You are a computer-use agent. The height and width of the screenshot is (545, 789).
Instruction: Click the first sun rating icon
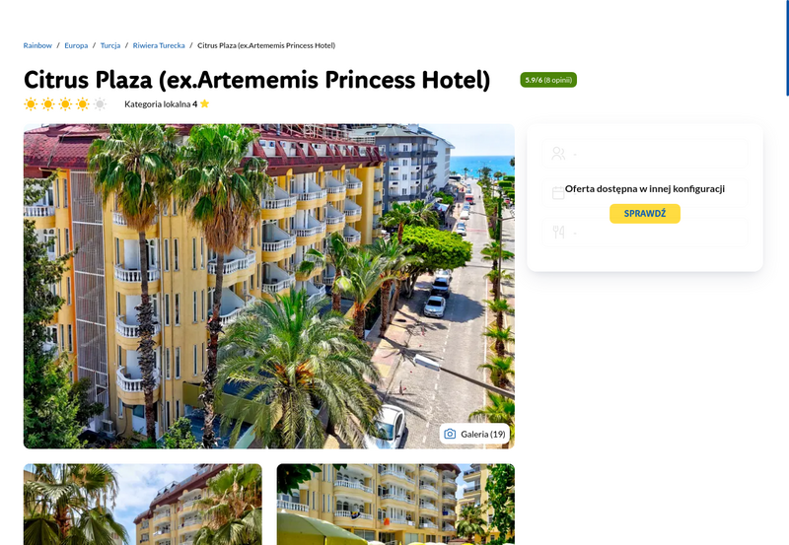[31, 104]
